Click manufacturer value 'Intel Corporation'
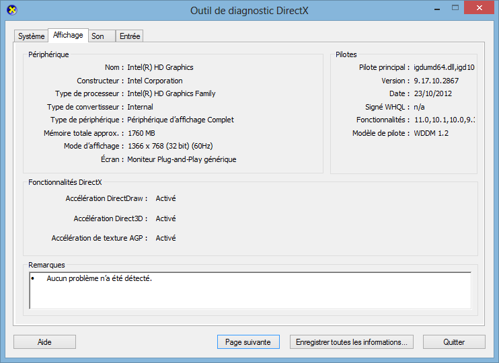 [x=155, y=81]
